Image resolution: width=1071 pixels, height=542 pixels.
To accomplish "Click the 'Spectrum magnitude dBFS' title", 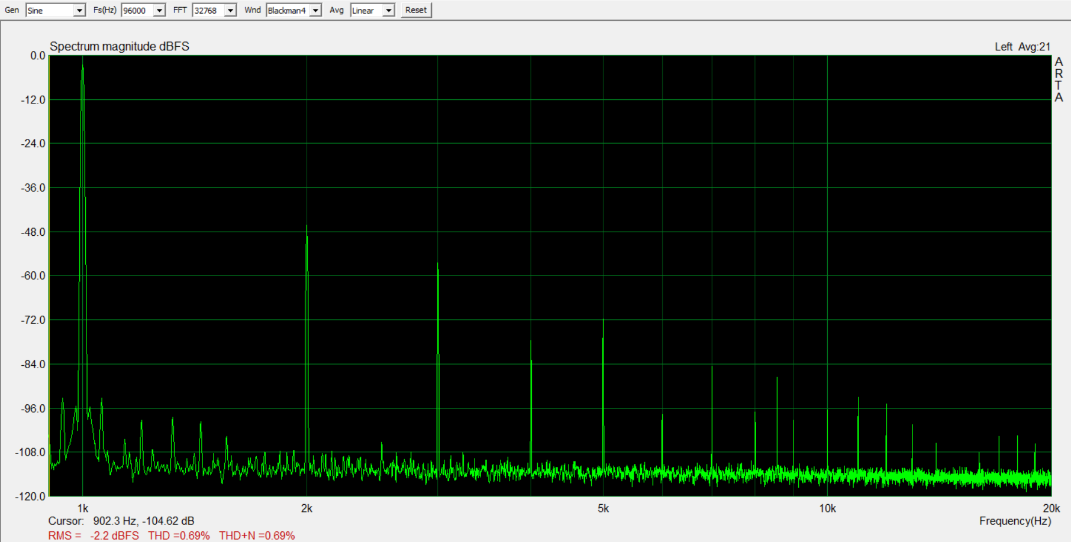I will click(x=120, y=47).
